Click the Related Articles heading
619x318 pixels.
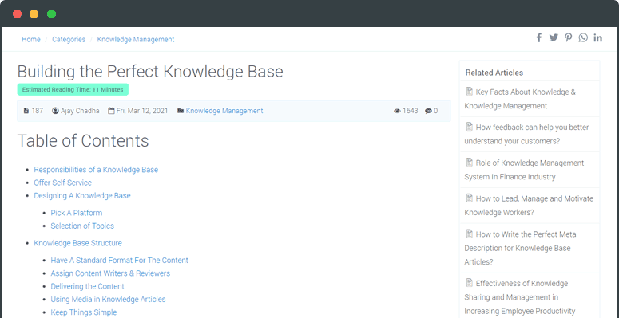coord(494,73)
